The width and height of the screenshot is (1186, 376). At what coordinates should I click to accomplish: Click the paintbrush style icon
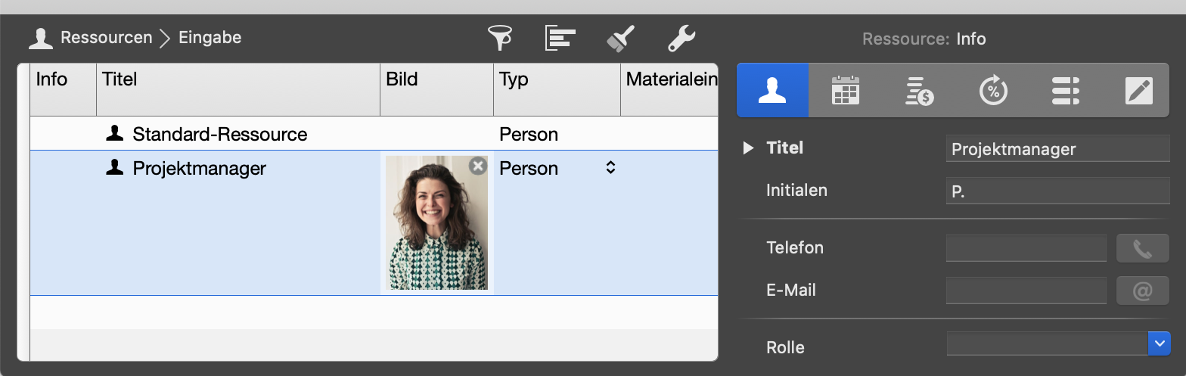[x=620, y=37]
